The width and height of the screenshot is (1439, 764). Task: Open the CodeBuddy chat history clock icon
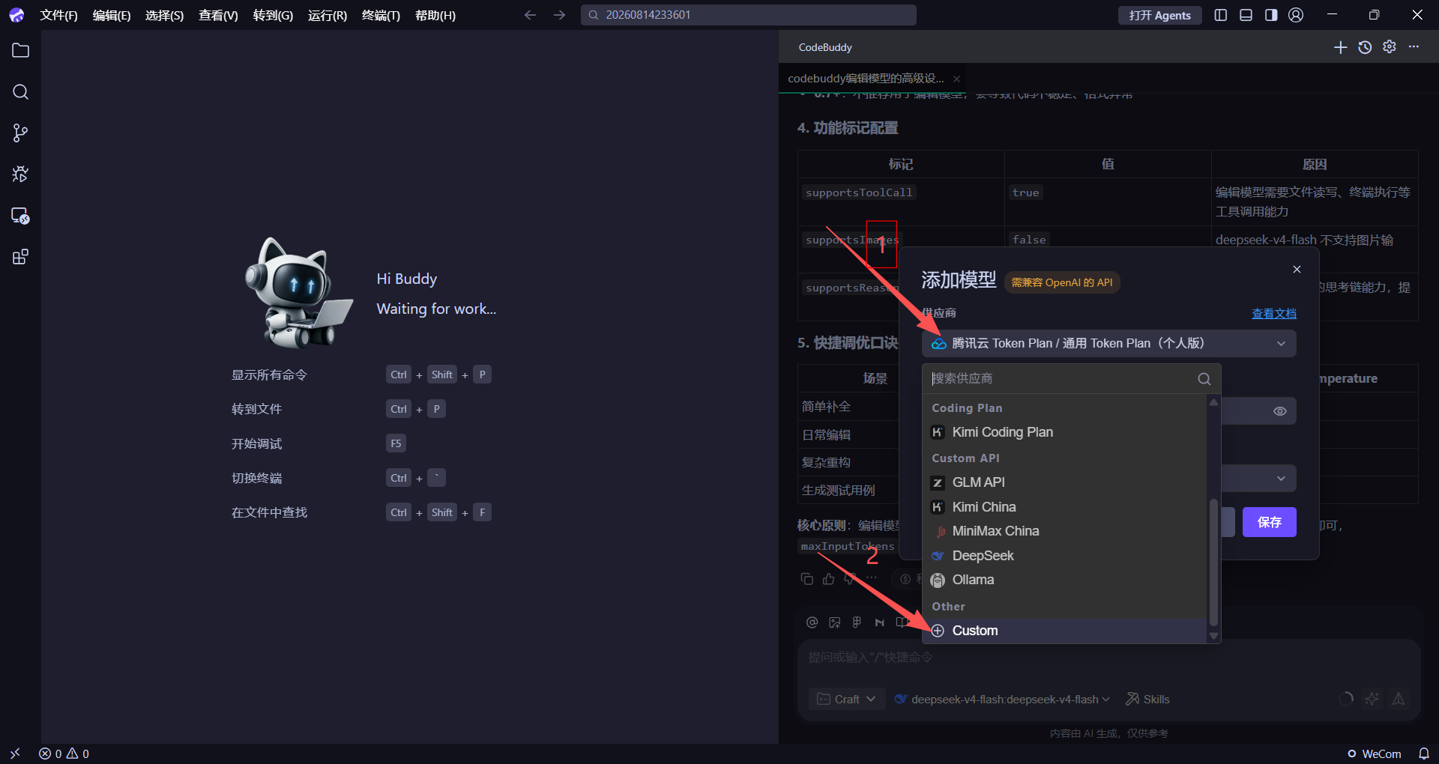coord(1365,47)
